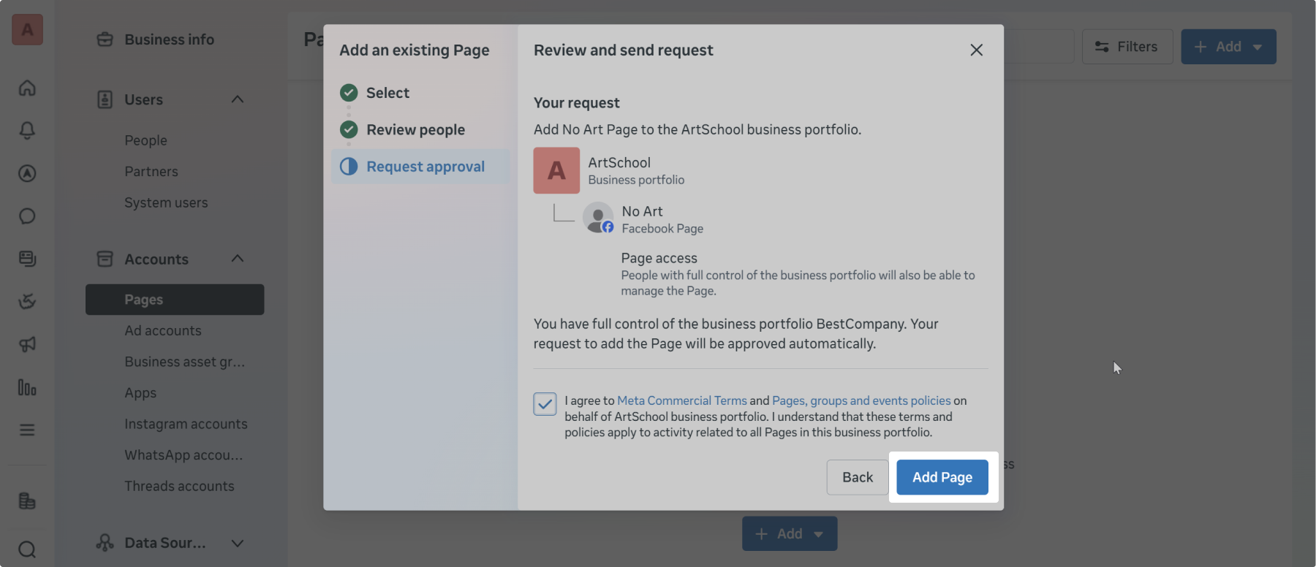
Task: Expand the Data Sources section chevron
Action: tap(238, 543)
